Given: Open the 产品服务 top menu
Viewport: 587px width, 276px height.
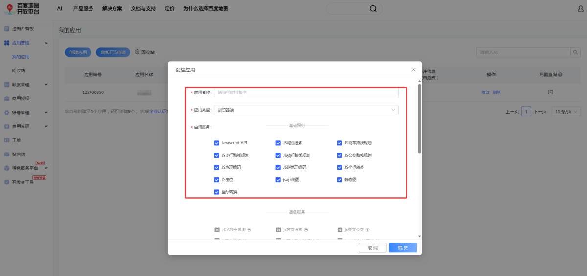Looking at the screenshot, I should click(83, 9).
